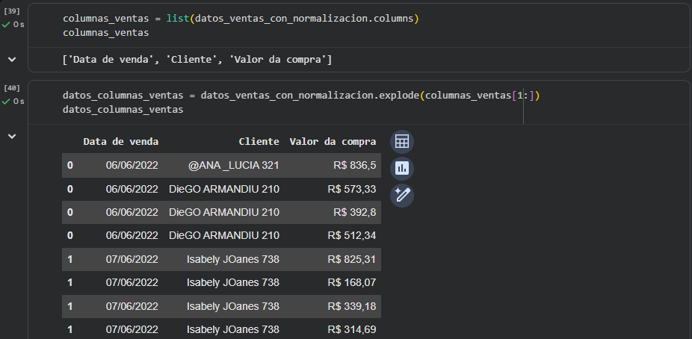Image resolution: width=692 pixels, height=339 pixels.
Task: Select the 'Valor da compra' column header
Action: tap(333, 141)
